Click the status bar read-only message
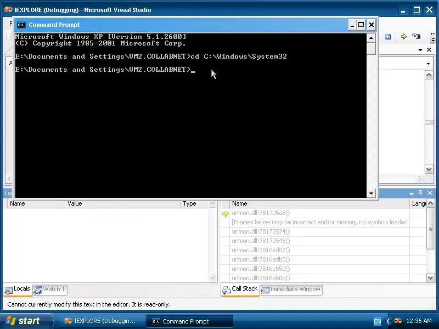Image resolution: width=439 pixels, height=329 pixels. point(89,304)
